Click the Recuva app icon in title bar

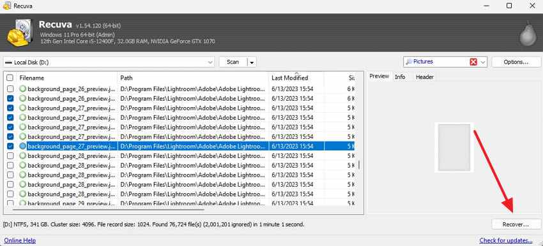7,6
